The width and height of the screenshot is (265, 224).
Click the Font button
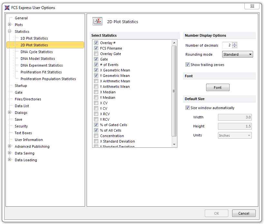(218, 88)
